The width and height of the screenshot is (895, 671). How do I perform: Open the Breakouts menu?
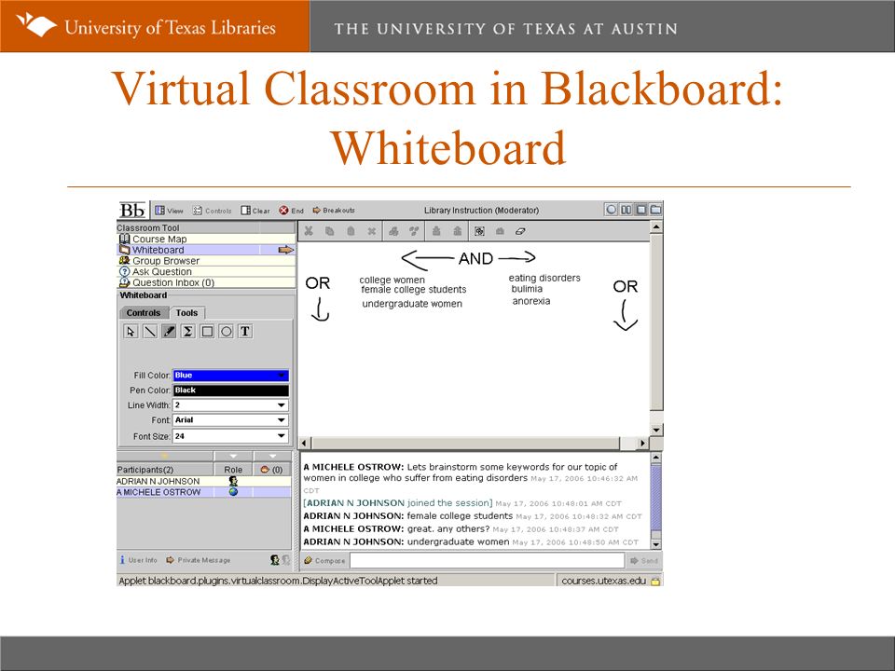[x=334, y=211]
